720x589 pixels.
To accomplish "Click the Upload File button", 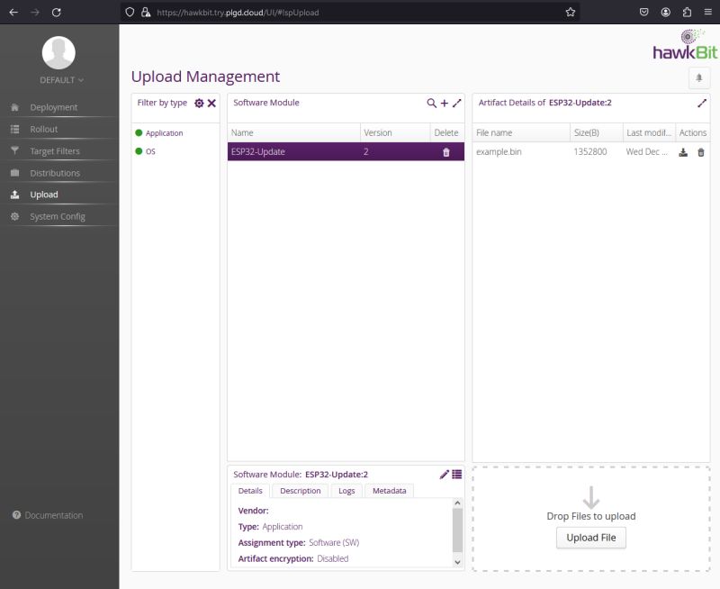I will (591, 538).
